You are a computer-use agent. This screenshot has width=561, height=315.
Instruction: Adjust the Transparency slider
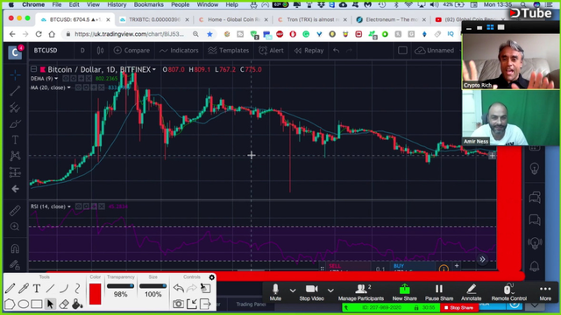click(120, 286)
